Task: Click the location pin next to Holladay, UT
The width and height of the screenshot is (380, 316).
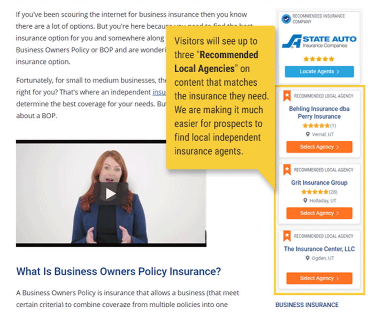Action: (305, 200)
